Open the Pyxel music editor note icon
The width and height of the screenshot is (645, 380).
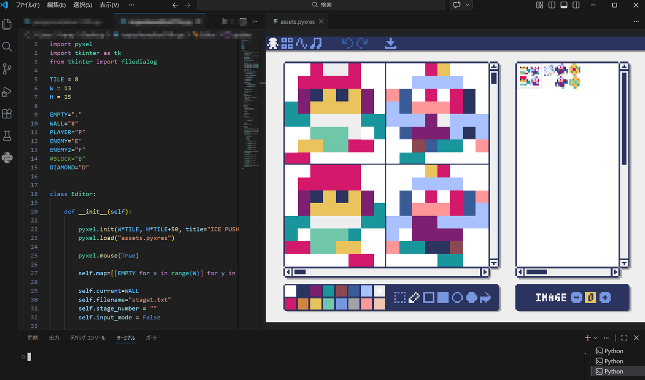pos(316,43)
